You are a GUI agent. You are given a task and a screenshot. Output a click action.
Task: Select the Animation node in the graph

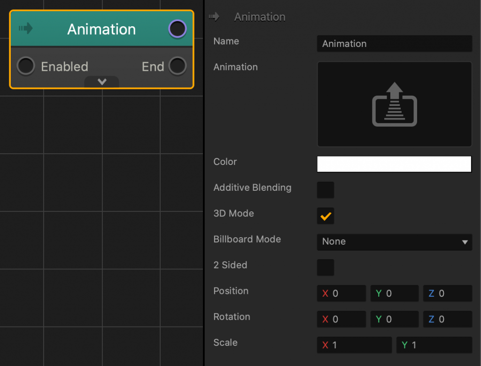(101, 29)
